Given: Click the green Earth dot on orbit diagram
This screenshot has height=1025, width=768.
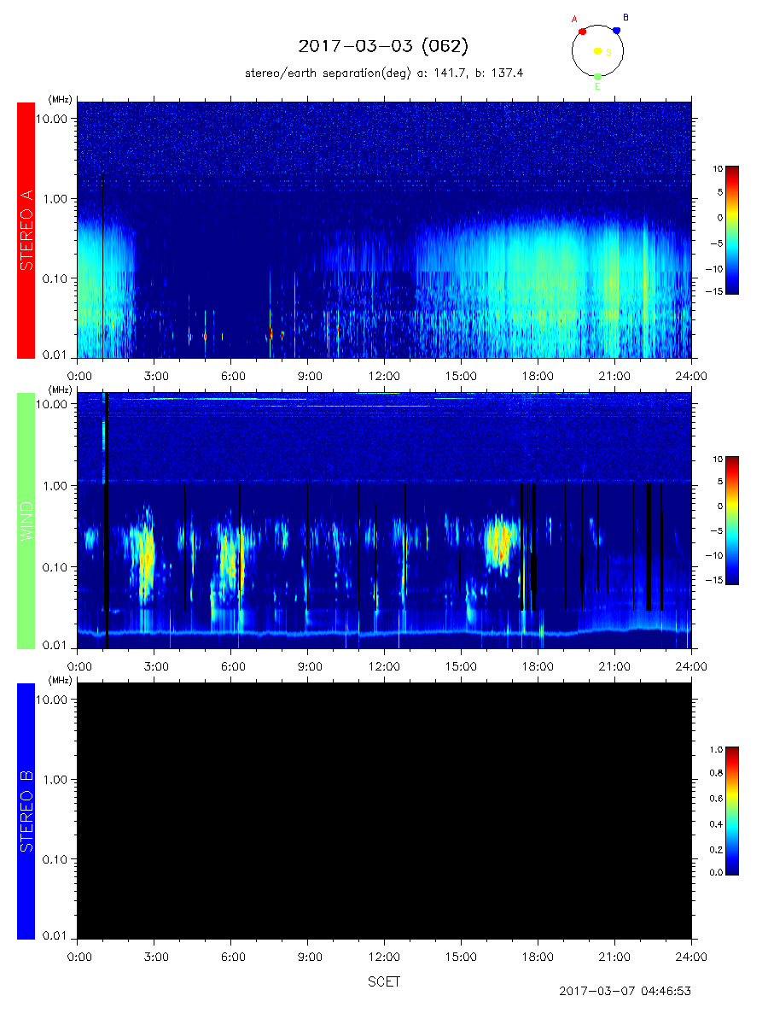Looking at the screenshot, I should point(597,77).
